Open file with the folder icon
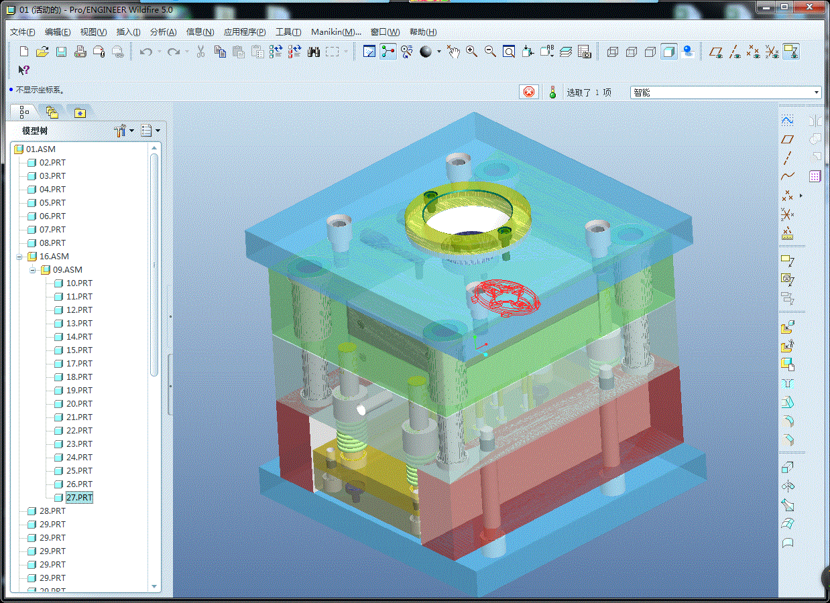The width and height of the screenshot is (830, 603). (42, 52)
